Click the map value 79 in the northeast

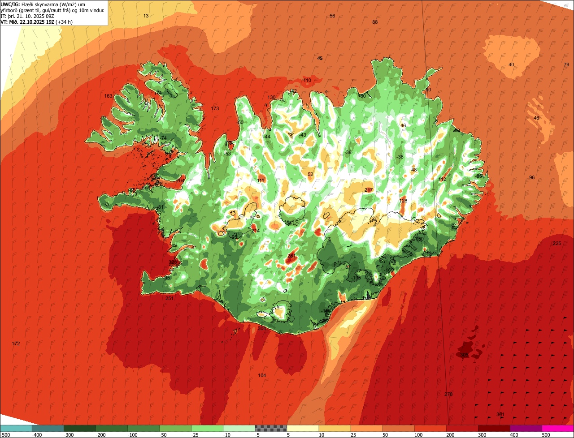point(566,64)
